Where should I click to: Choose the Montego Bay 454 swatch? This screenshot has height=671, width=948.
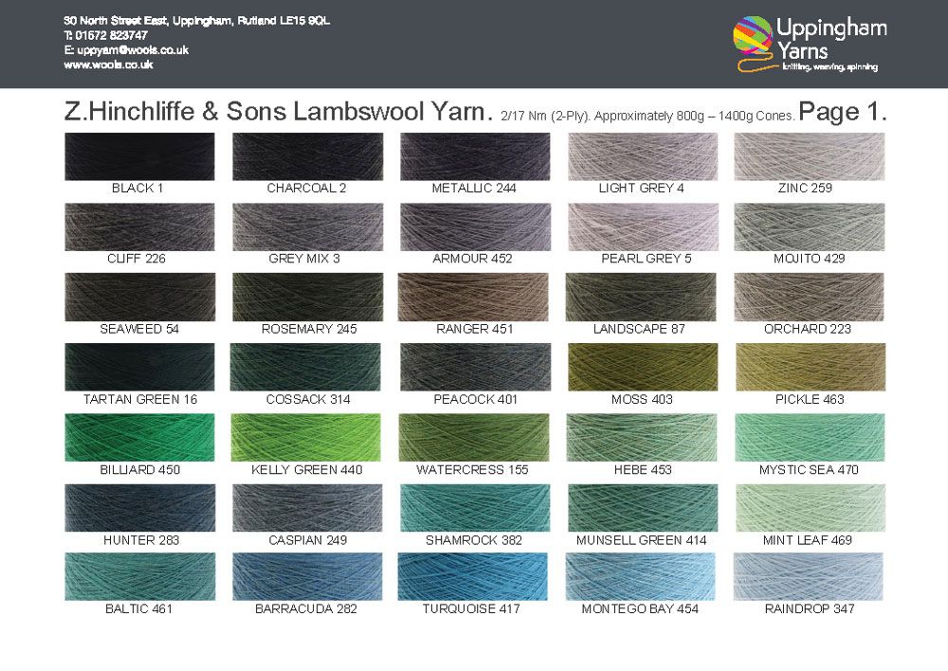pyautogui.click(x=640, y=576)
